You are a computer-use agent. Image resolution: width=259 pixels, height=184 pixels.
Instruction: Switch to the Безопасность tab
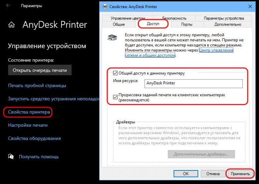pyautogui.click(x=174, y=18)
